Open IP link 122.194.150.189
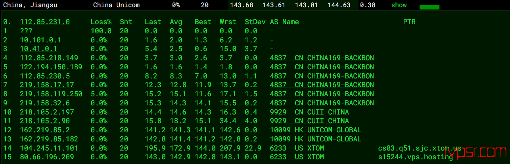Image resolution: width=510 pixels, height=164 pixels. 51,67
